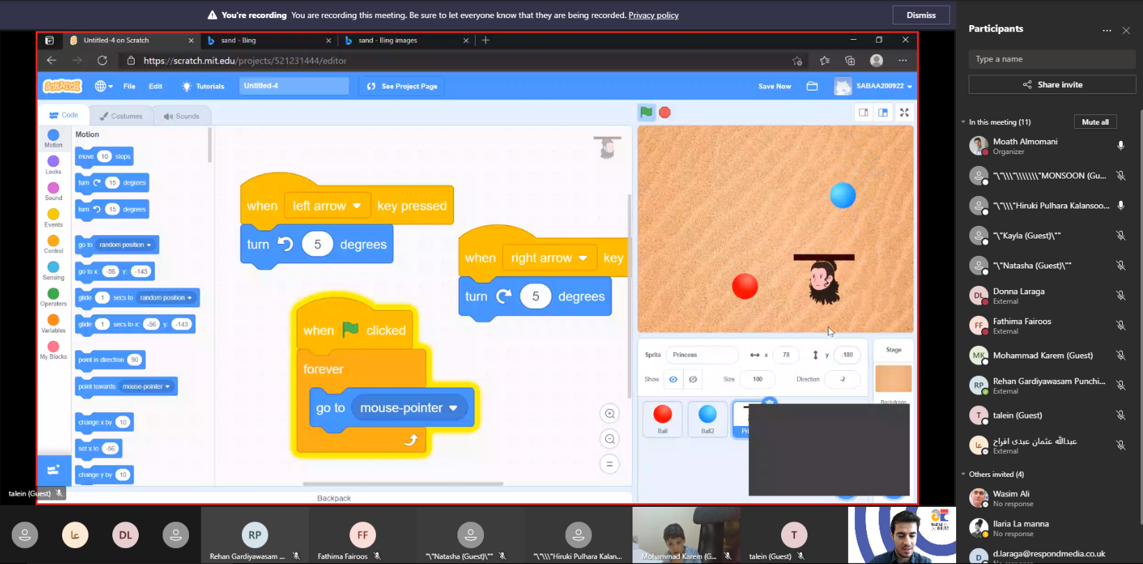Select the Ball2 sprite thumbnail
Image resolution: width=1143 pixels, height=564 pixels.
click(x=707, y=419)
